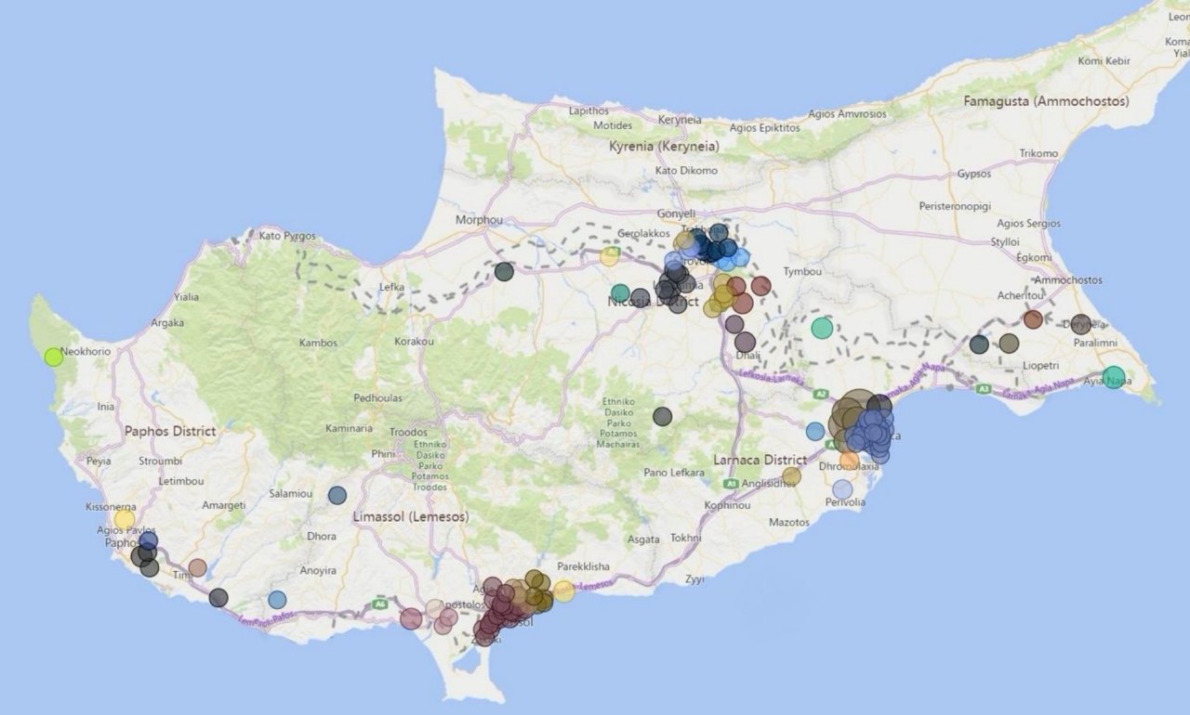1190x715 pixels.
Task: Select the brown marker near Acheritou
Action: point(1033,319)
